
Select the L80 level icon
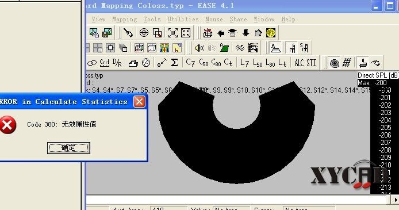(x=270, y=63)
